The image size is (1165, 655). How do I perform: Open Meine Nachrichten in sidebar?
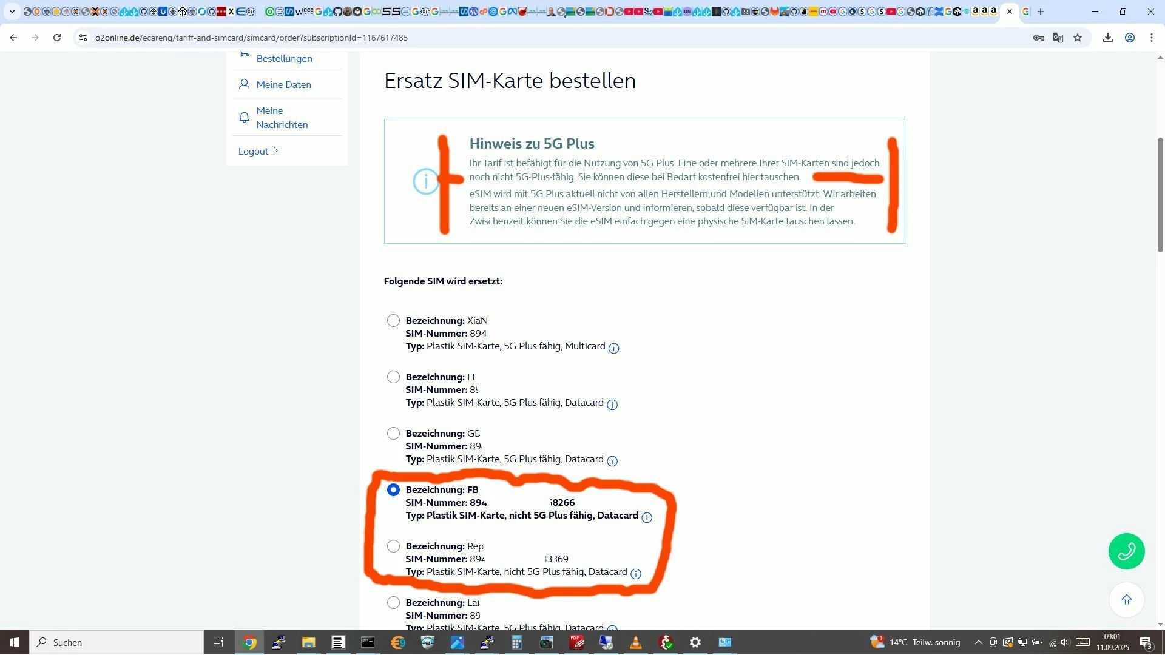[x=282, y=118]
